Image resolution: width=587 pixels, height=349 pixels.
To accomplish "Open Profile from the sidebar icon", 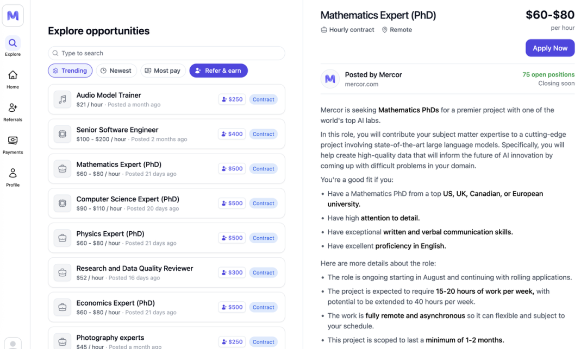I will coord(13,173).
